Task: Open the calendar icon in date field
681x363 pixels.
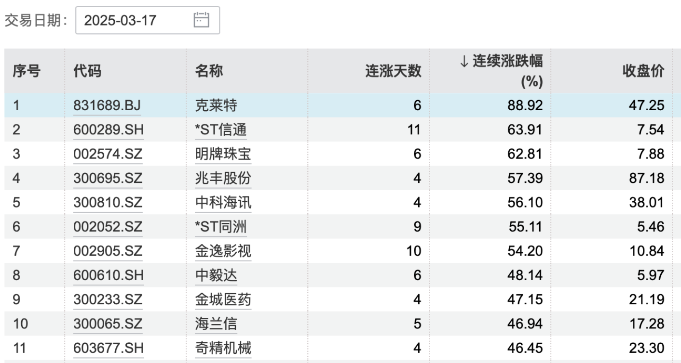Action: 201,20
